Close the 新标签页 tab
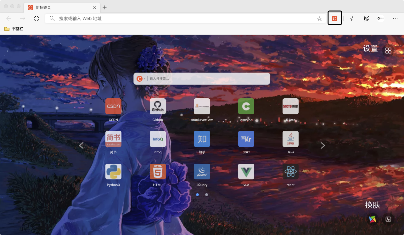Screen dimensions: 404x235 (94, 8)
